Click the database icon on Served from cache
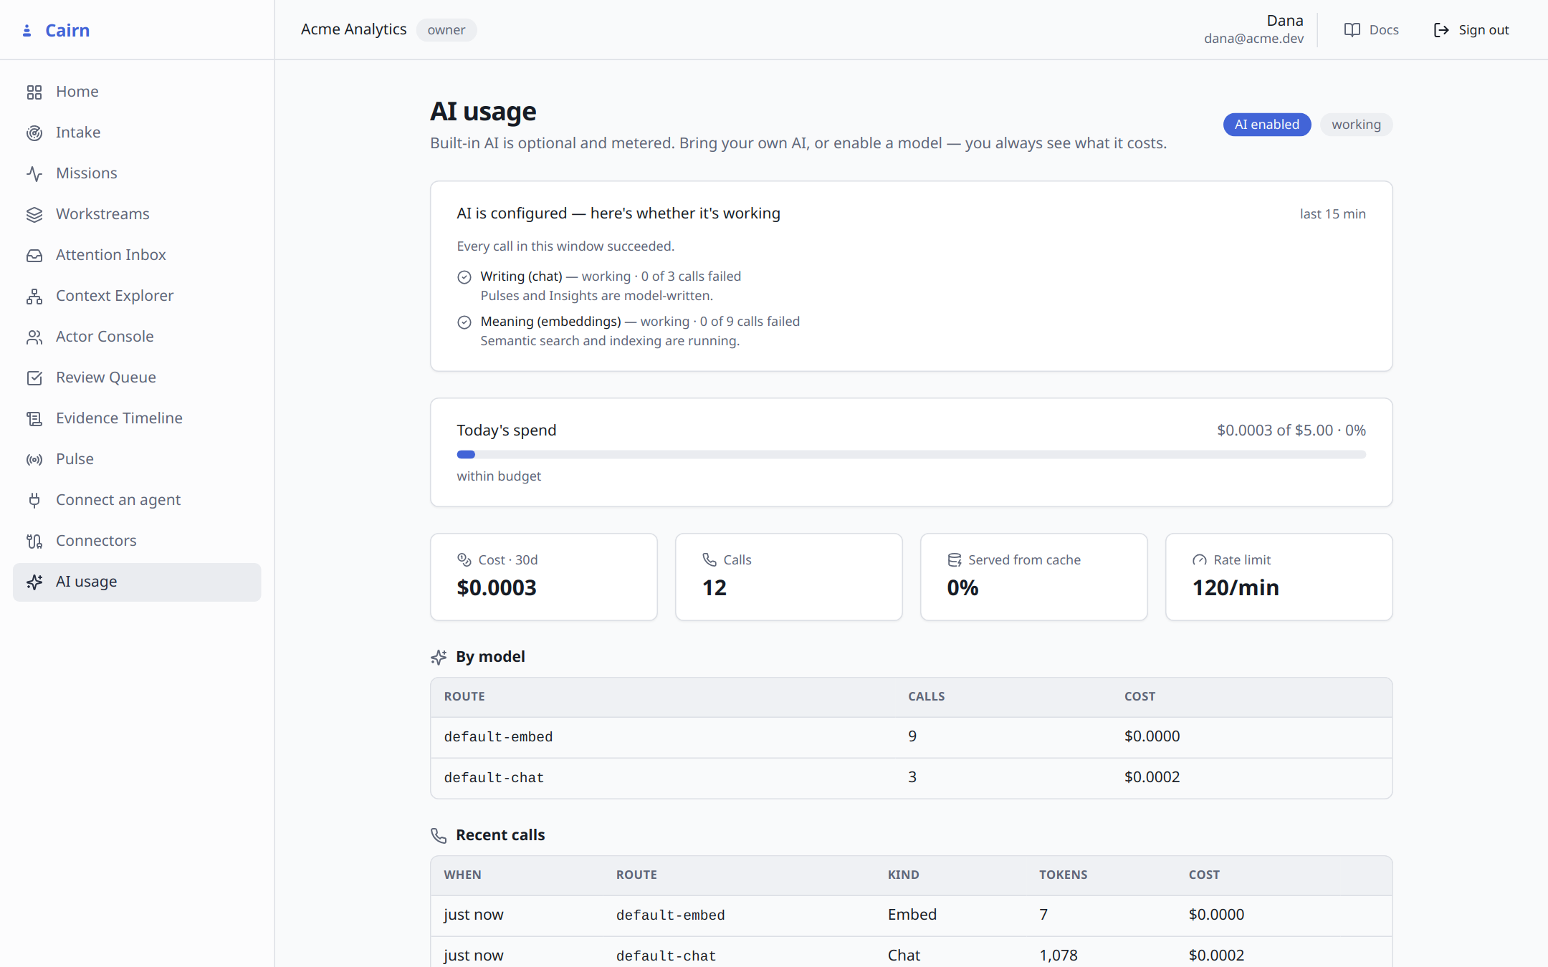Viewport: 1548px width, 967px height. tap(955, 560)
